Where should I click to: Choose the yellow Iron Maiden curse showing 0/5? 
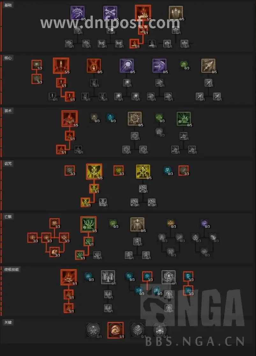(143, 171)
